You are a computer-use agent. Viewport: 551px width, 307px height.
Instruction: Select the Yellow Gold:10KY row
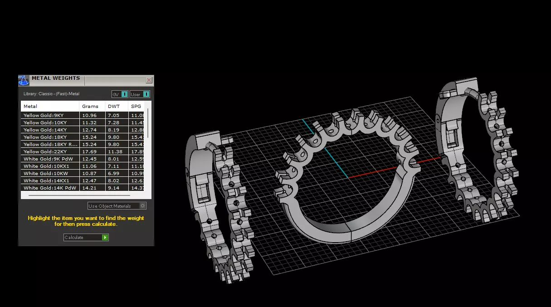[x=83, y=122]
